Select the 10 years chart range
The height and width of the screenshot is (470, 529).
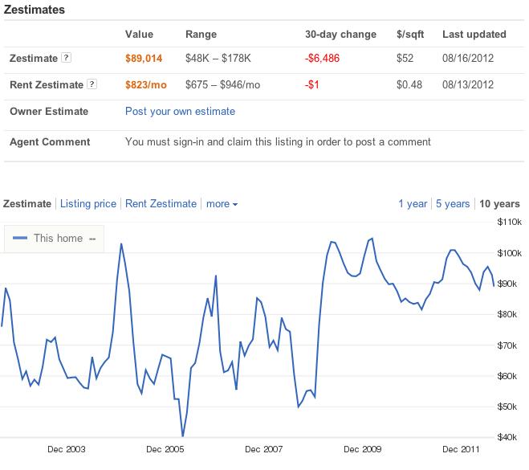coord(499,204)
